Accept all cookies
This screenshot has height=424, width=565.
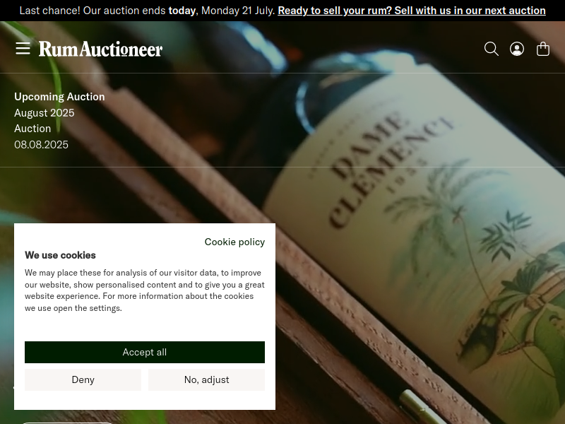tap(145, 352)
